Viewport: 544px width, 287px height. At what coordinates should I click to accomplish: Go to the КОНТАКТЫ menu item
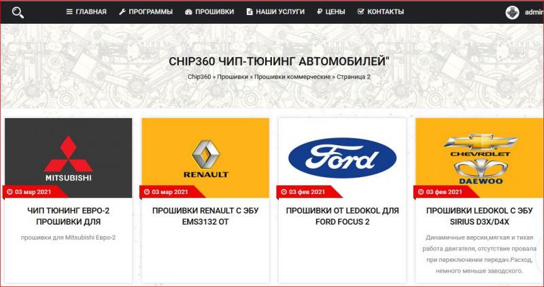coord(386,12)
